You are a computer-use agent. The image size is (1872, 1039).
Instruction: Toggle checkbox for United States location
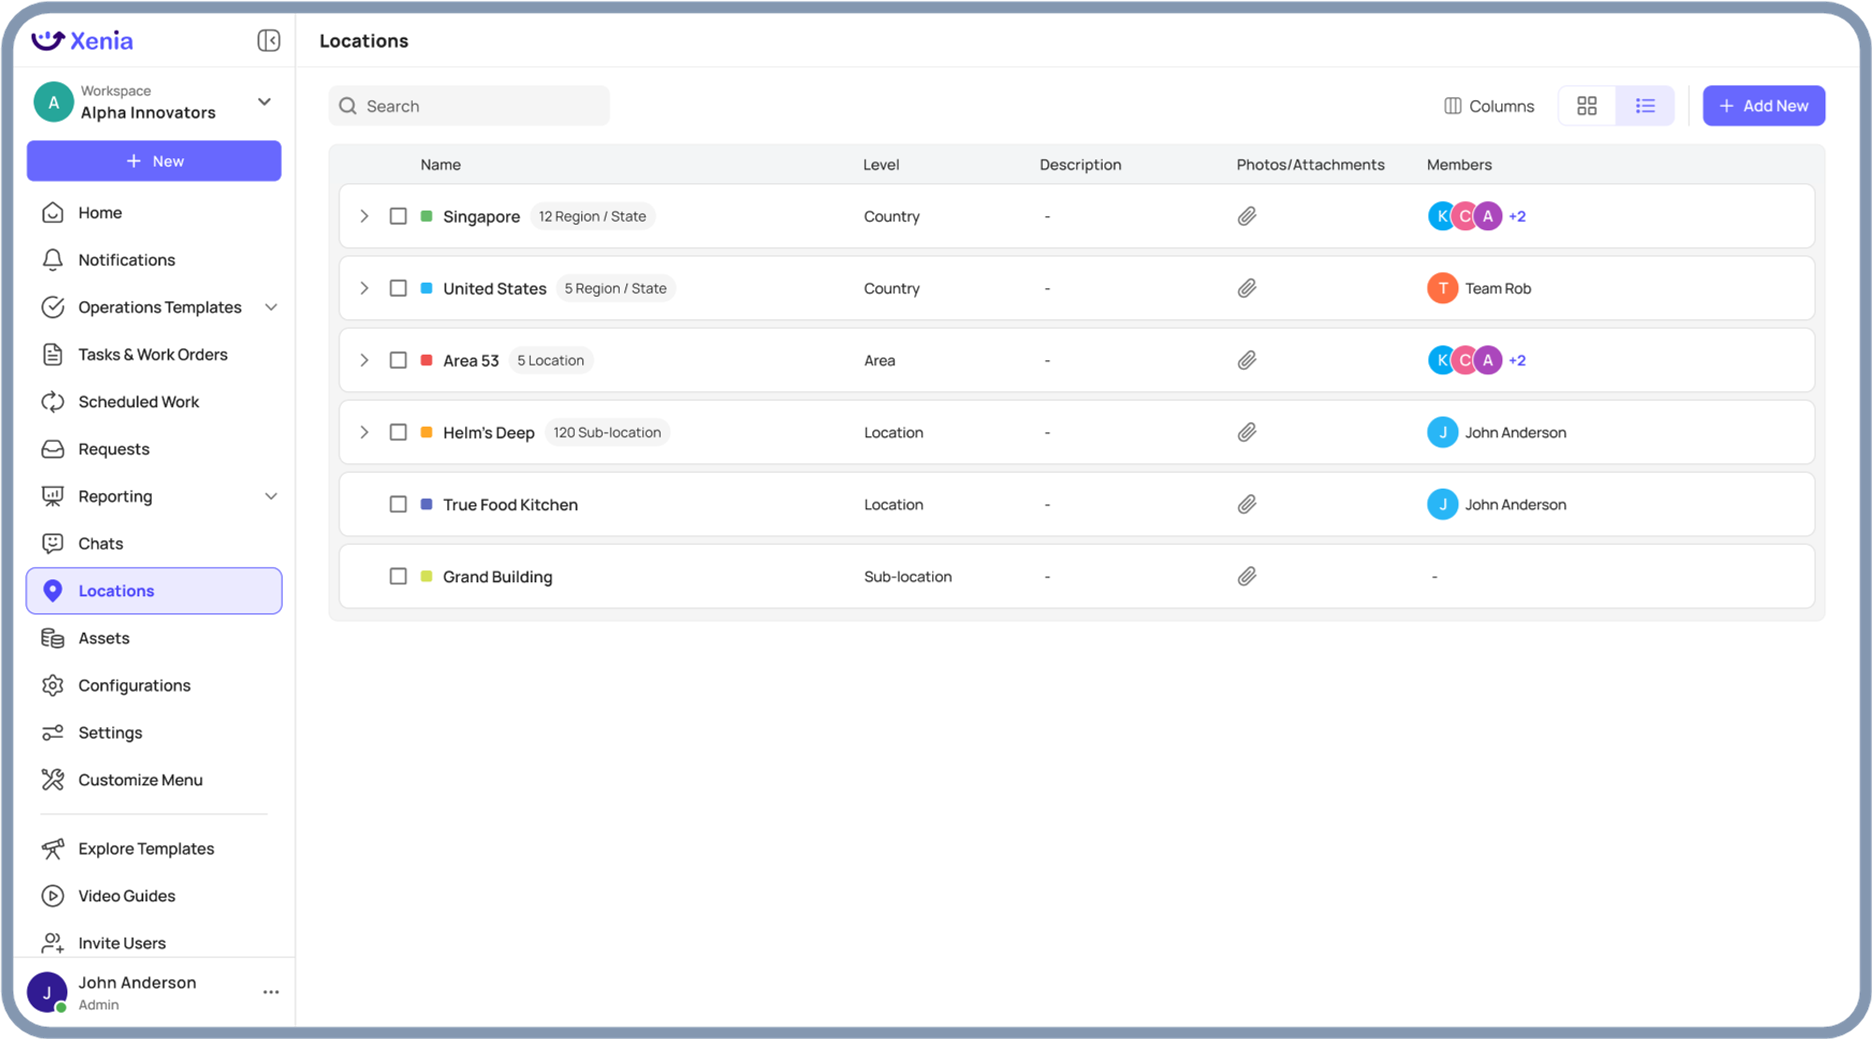tap(398, 288)
